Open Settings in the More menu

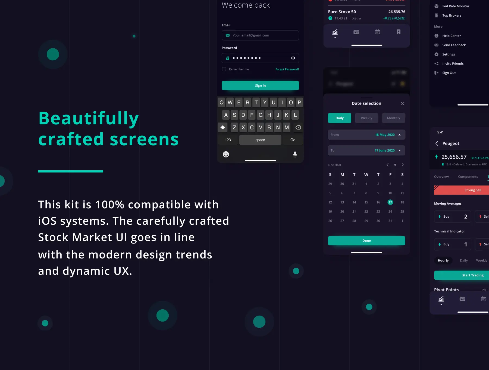click(x=449, y=54)
